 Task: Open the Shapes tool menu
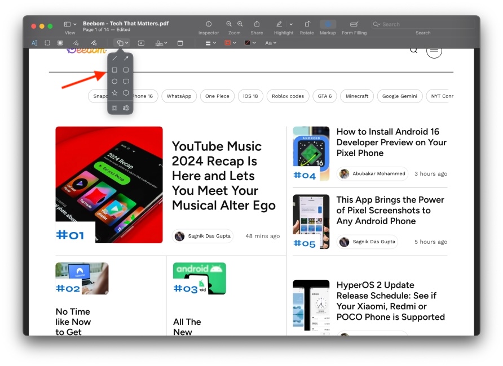(122, 43)
